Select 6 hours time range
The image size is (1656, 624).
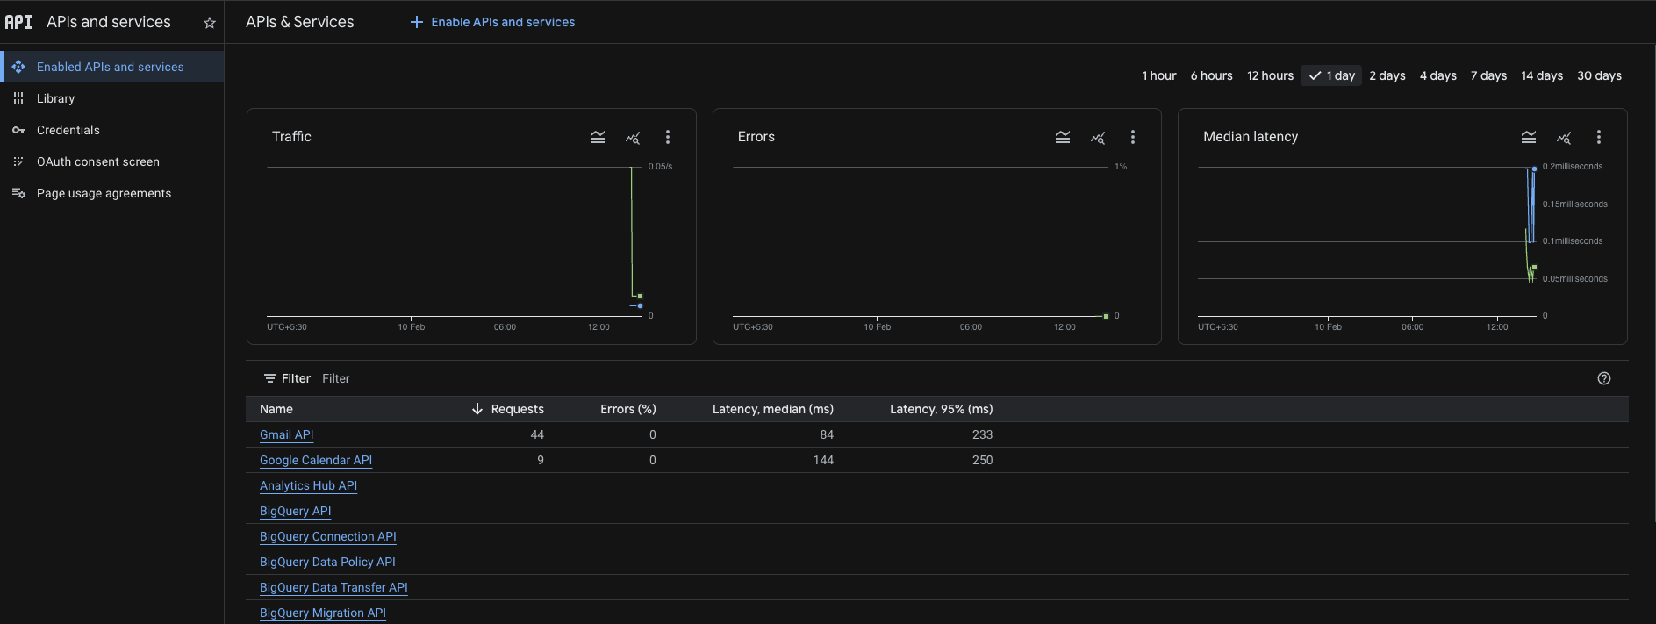click(x=1211, y=75)
